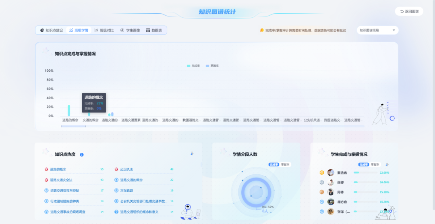Open the 京张铁路 topic
Screen dimensions: 435x224
(126, 191)
